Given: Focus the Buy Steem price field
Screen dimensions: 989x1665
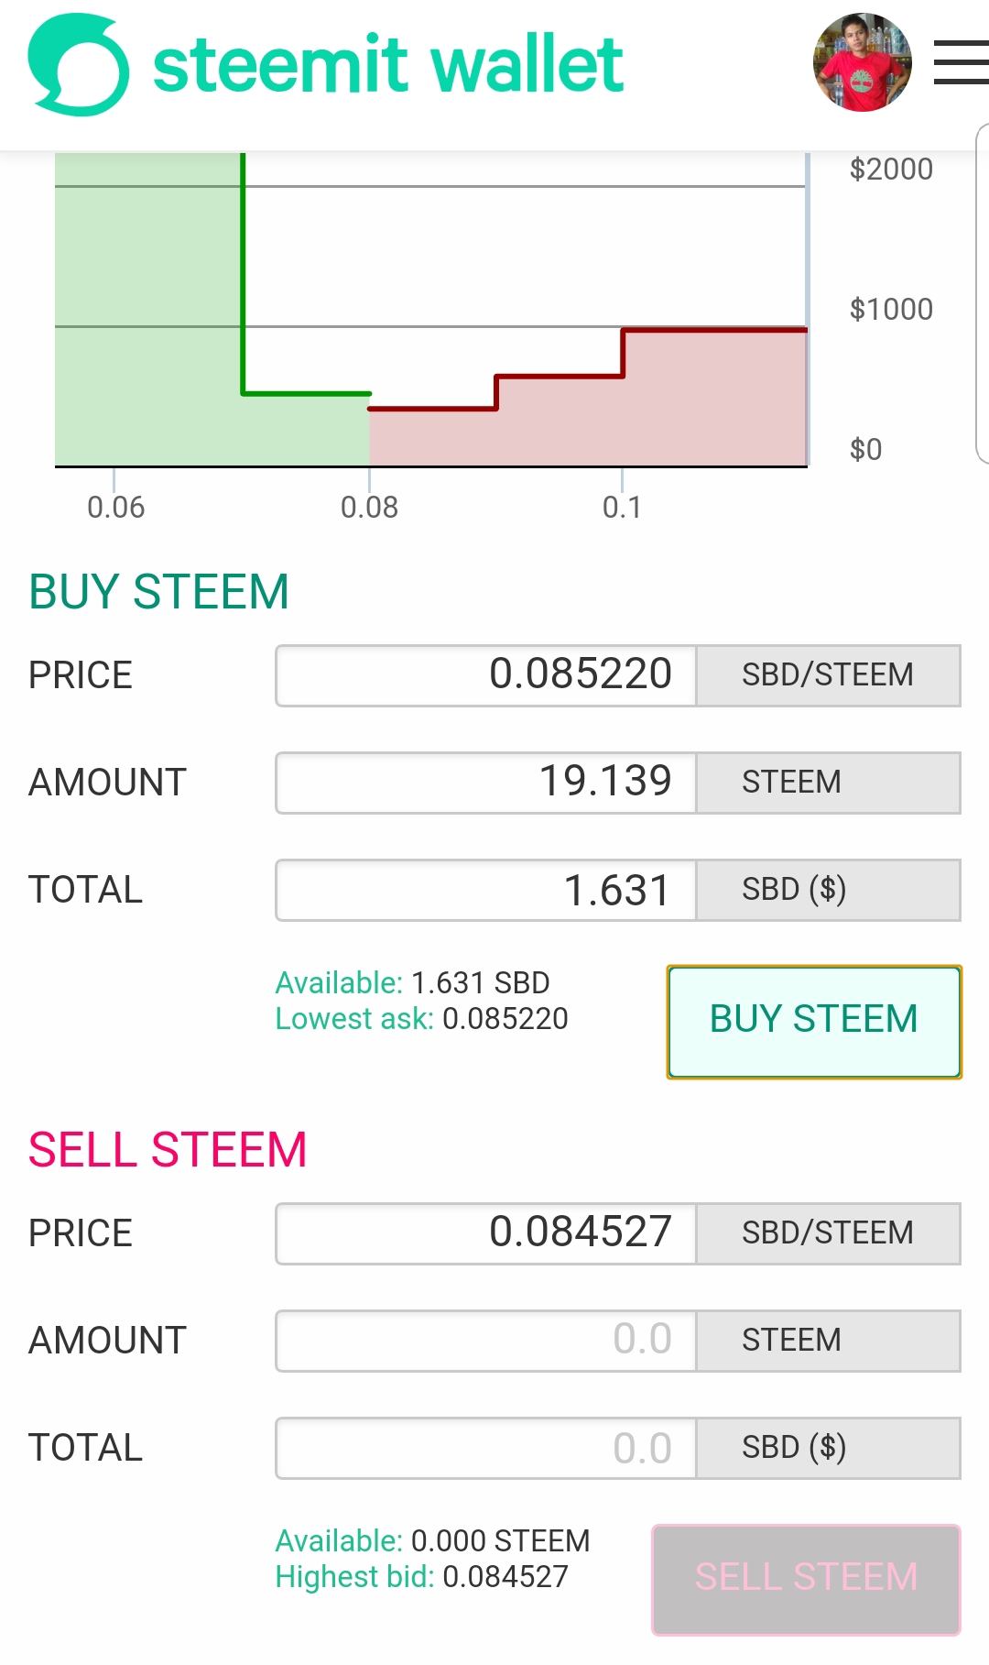Looking at the screenshot, I should [486, 675].
